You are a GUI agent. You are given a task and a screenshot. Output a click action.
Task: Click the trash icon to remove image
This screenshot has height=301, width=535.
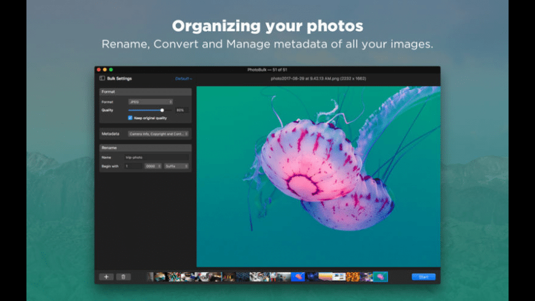(x=124, y=277)
